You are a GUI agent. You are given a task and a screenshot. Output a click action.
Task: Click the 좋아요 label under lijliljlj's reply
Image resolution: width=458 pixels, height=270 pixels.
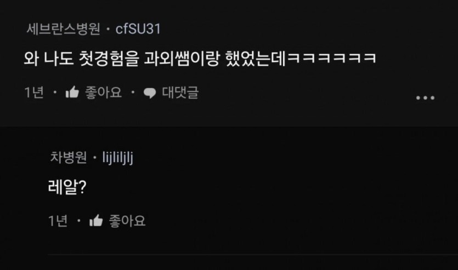click(x=127, y=221)
